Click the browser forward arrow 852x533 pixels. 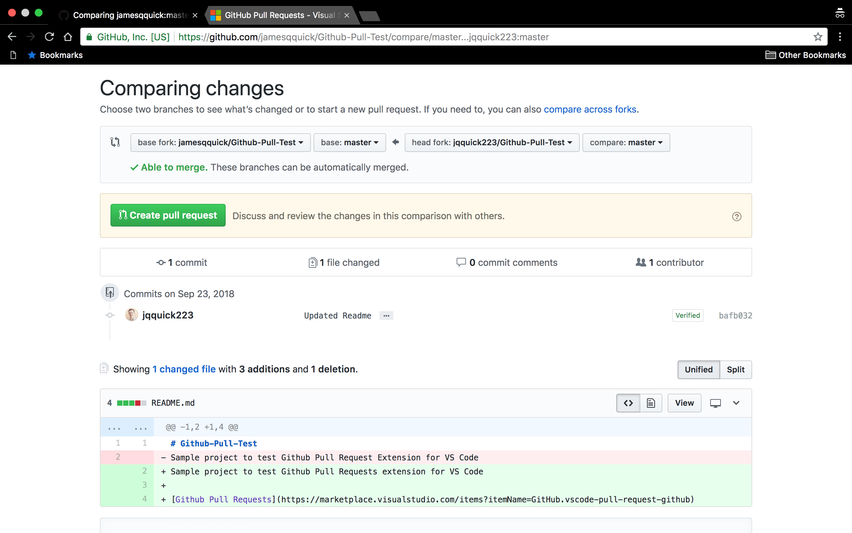[31, 37]
